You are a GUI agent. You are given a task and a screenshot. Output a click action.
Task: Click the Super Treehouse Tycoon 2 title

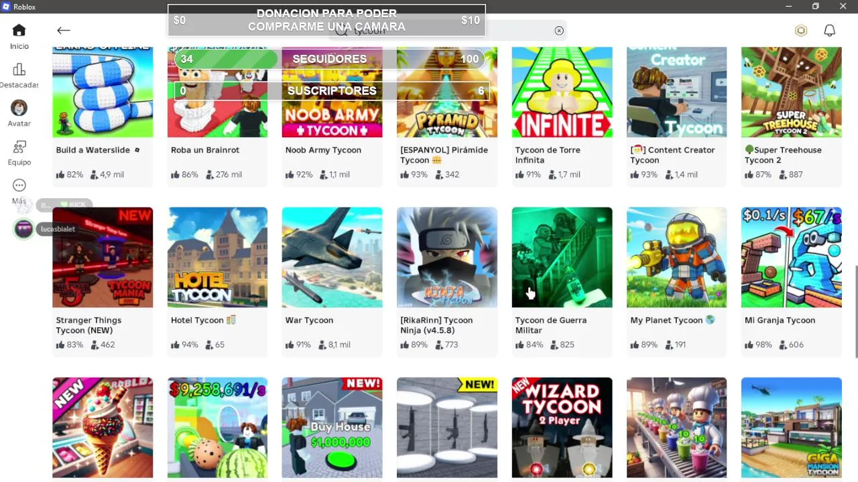point(783,155)
